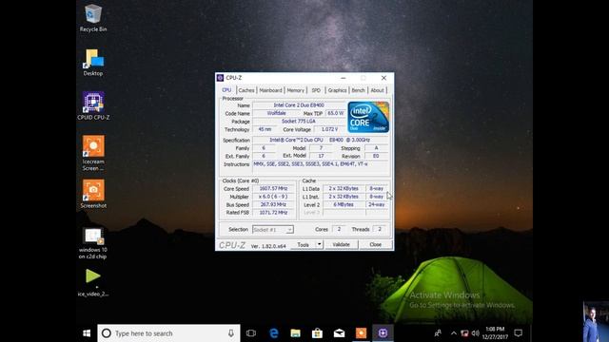Viewport: 609px width, 342px height.
Task: Click the L1 Data value '2 x 32 KBytes'
Action: coord(344,188)
